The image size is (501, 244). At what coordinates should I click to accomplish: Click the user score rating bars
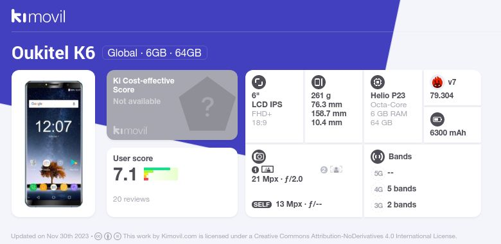coord(161,174)
